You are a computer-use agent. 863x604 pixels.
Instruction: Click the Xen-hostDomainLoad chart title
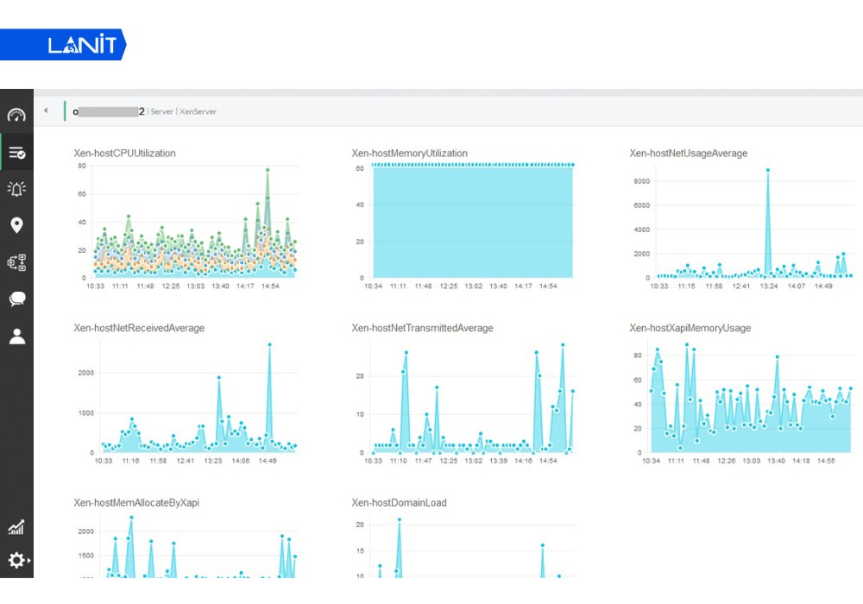399,502
